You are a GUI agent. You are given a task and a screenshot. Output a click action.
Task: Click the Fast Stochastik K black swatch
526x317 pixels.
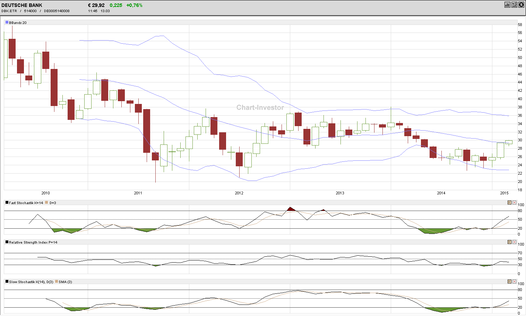point(7,203)
